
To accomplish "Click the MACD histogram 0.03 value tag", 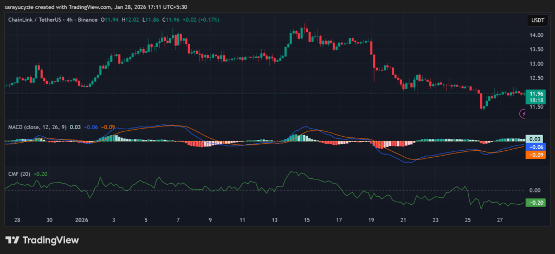I will pos(535,139).
